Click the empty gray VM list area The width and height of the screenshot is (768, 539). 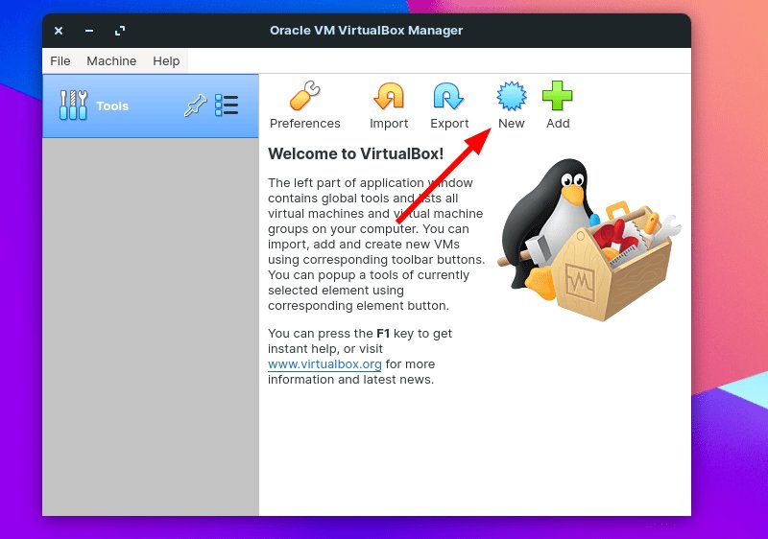coord(151,326)
